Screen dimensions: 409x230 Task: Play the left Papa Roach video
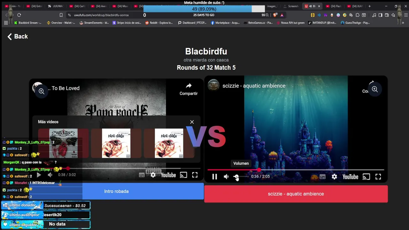pyautogui.click(x=39, y=175)
